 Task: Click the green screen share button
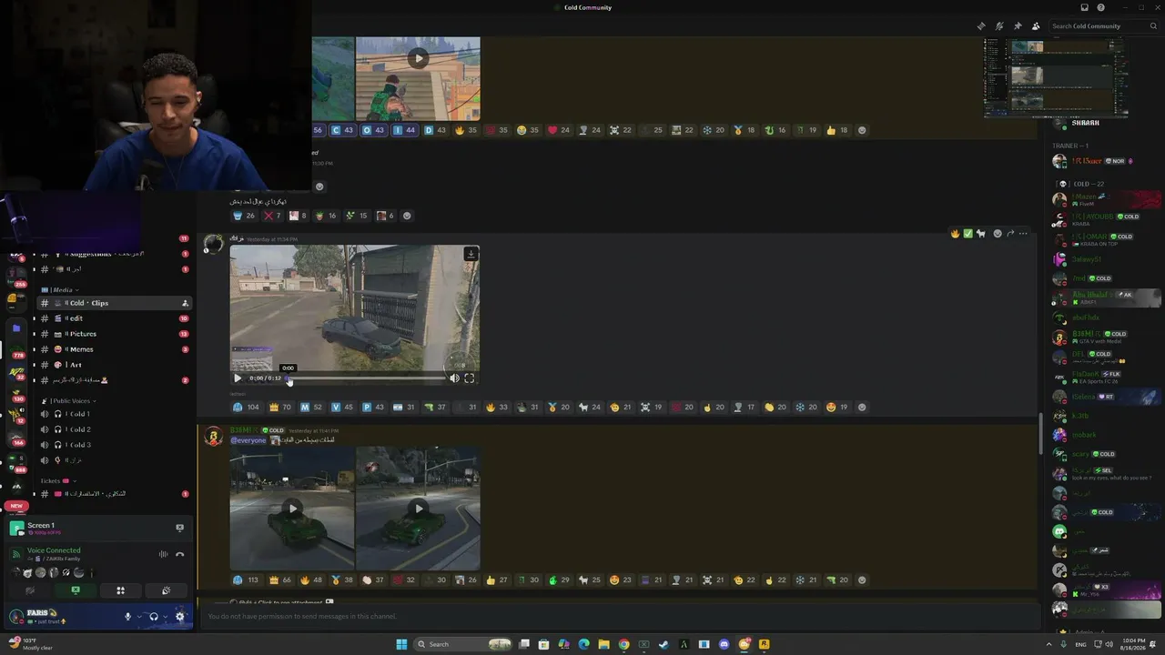click(x=76, y=590)
